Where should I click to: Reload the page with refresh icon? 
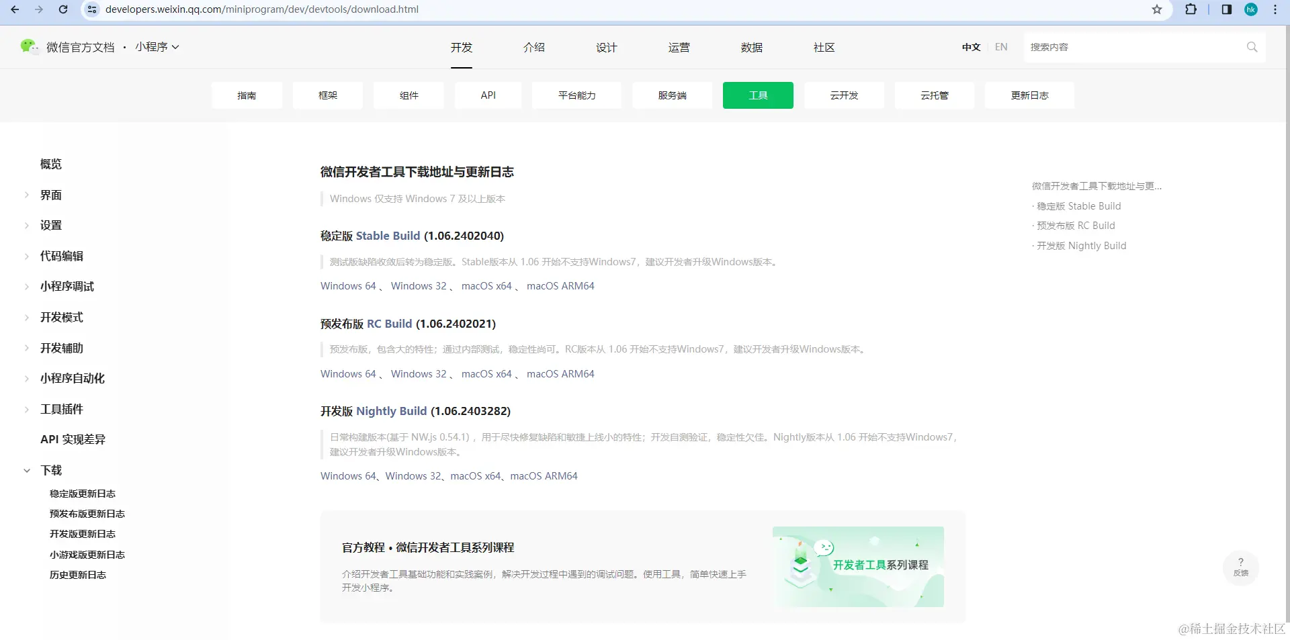point(63,9)
